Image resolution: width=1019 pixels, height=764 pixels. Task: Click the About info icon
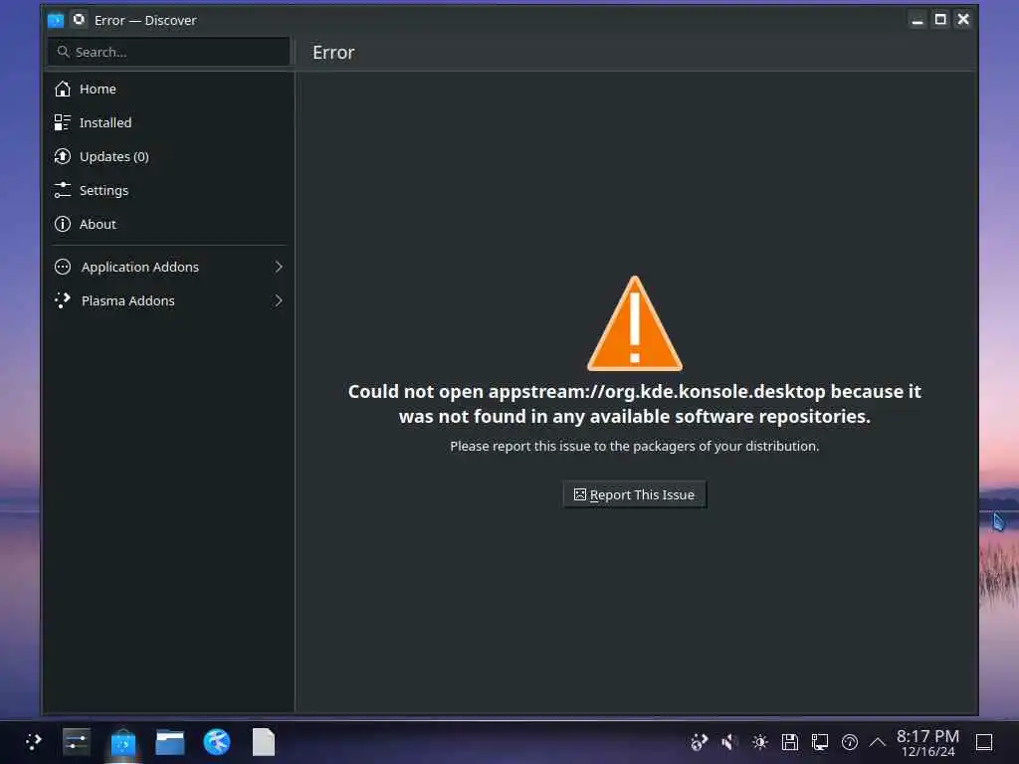63,224
